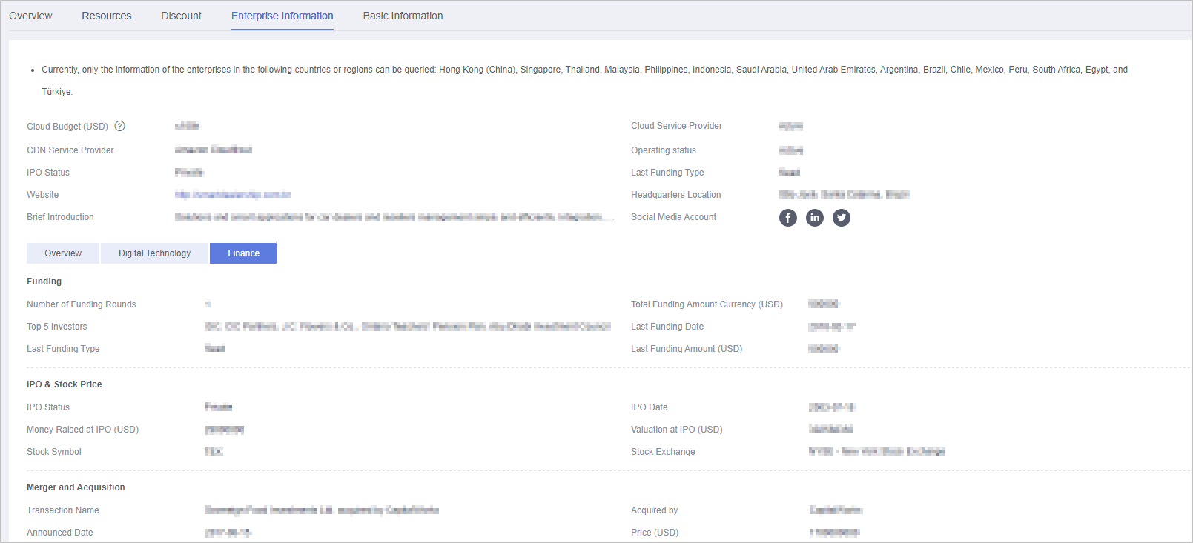The width and height of the screenshot is (1193, 543).
Task: Open the Resources tab
Action: 107,16
